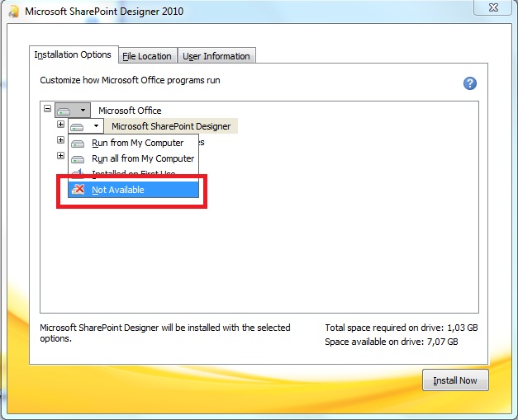The width and height of the screenshot is (518, 420).
Task: Click 'Total space required on drive' text
Action: [402, 328]
